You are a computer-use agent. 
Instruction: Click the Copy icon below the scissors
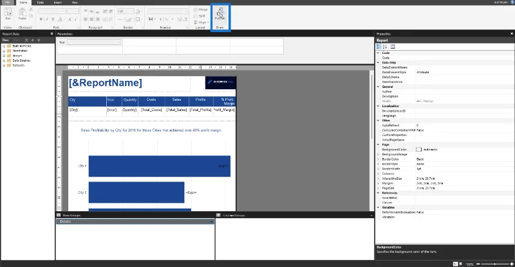click(31, 15)
